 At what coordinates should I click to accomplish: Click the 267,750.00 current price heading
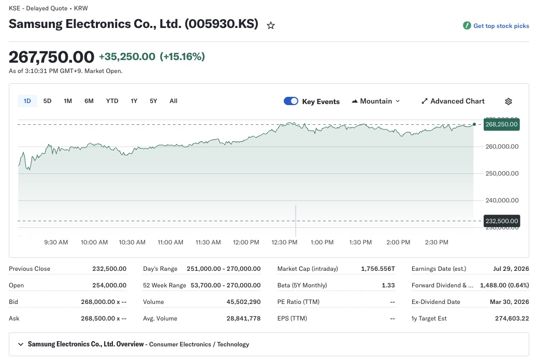(x=51, y=56)
